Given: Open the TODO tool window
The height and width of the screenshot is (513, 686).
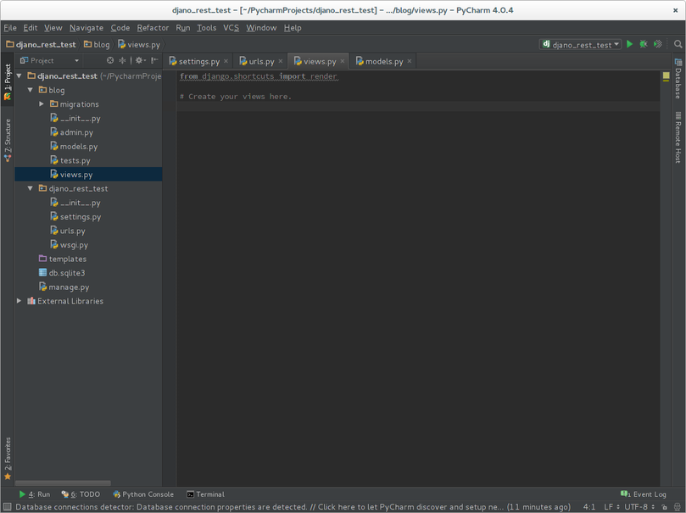Looking at the screenshot, I should (81, 494).
